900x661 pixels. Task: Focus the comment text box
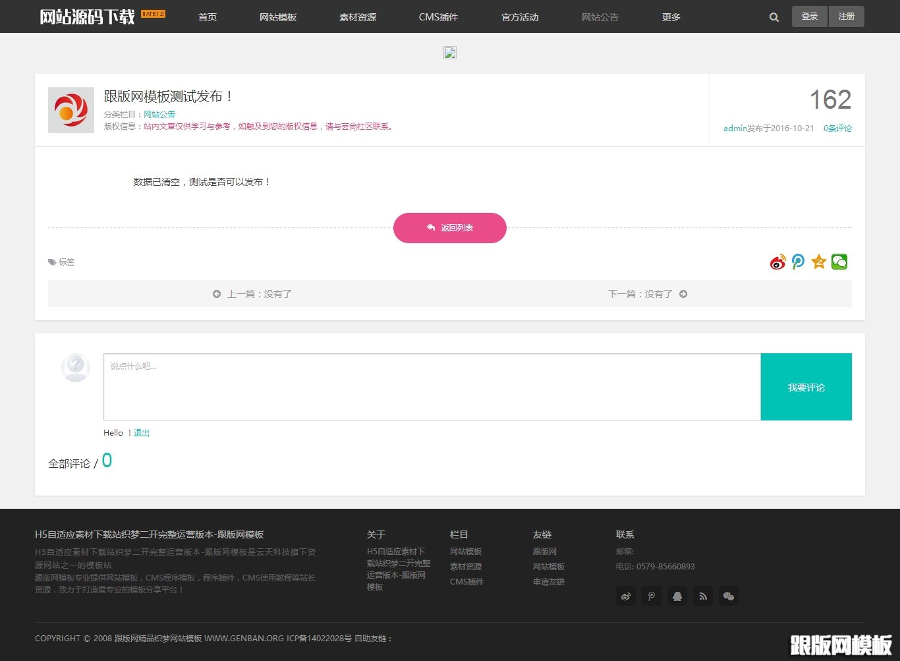[432, 387]
